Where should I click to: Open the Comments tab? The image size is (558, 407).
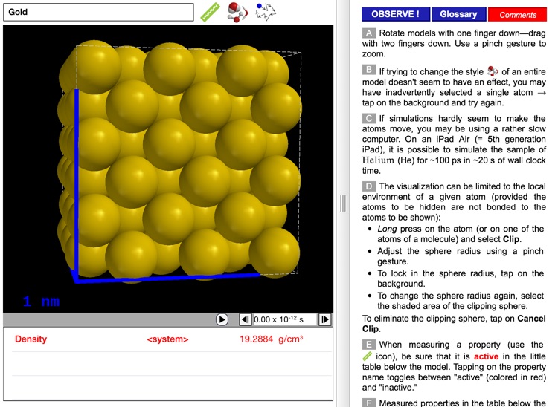517,15
